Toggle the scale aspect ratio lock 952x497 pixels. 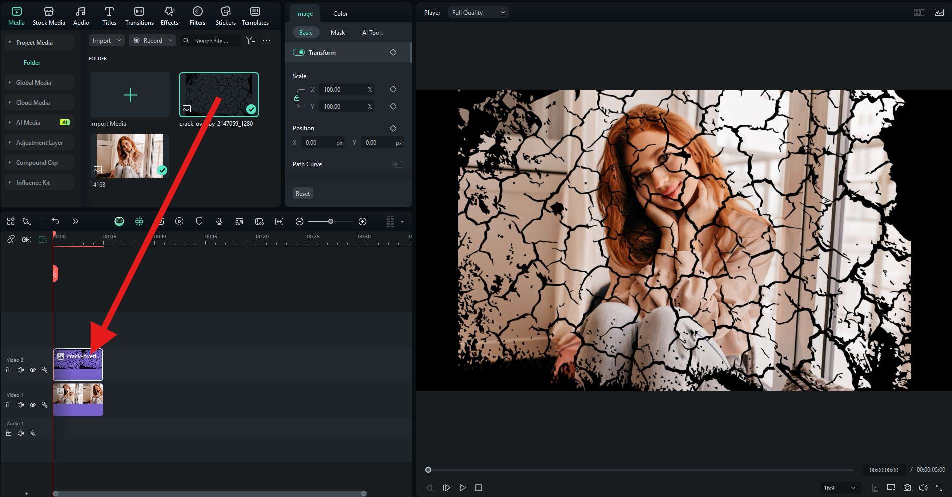(297, 98)
